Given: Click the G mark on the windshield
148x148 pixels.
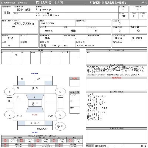Looking at the screenshot, I should point(34,97).
